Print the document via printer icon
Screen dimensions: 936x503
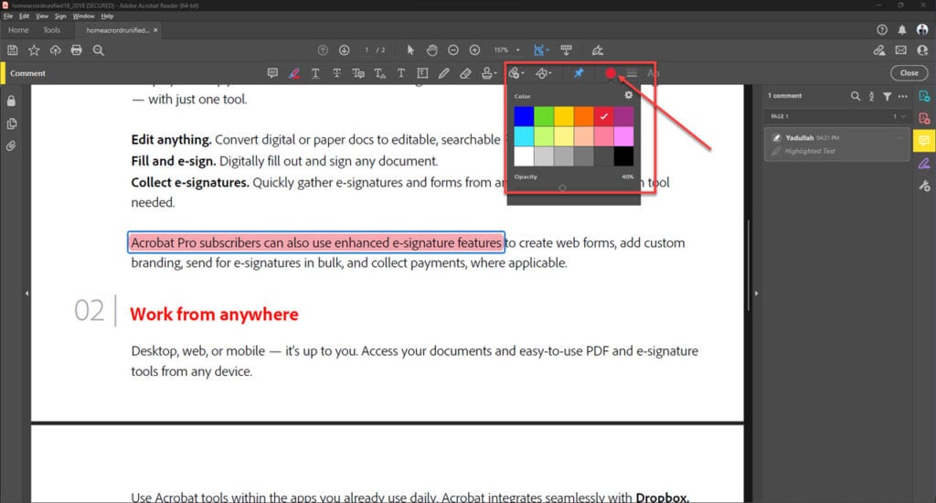click(x=77, y=51)
